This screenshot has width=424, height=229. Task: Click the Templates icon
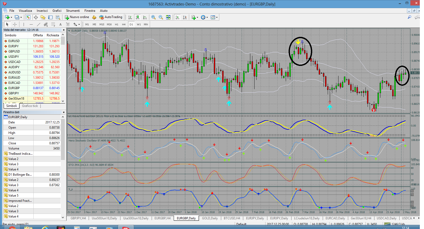(213, 17)
